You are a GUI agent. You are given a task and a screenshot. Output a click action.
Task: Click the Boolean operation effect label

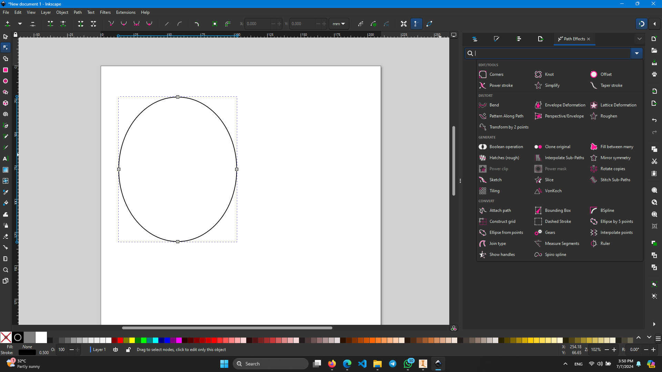pos(506,147)
